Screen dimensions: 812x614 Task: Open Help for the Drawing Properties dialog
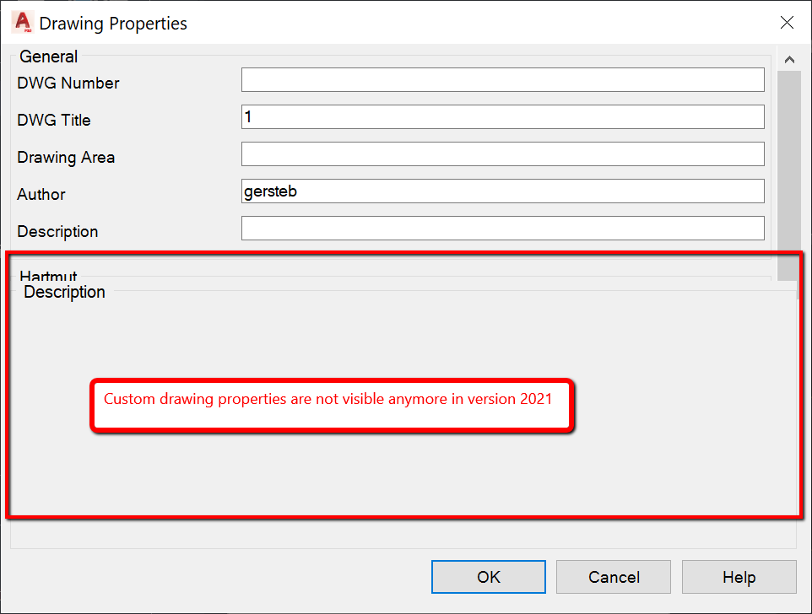[x=739, y=577]
